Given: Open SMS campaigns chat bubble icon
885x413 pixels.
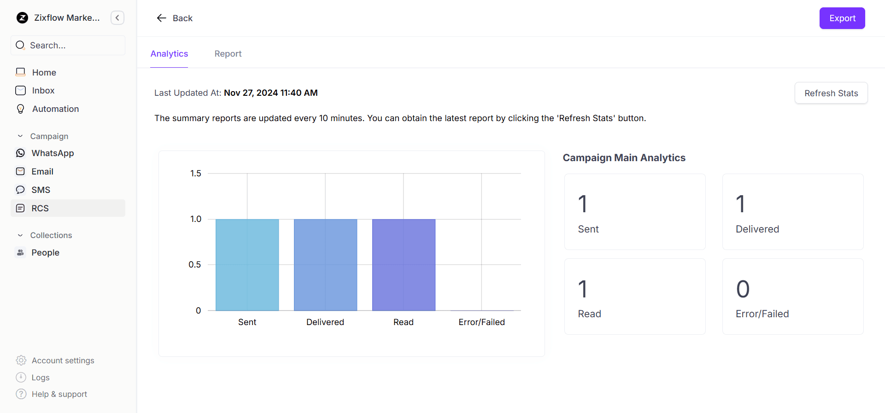Looking at the screenshot, I should [20, 190].
